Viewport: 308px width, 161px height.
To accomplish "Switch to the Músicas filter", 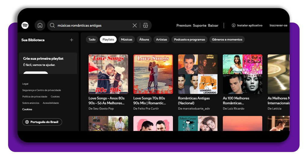I will 126,40.
